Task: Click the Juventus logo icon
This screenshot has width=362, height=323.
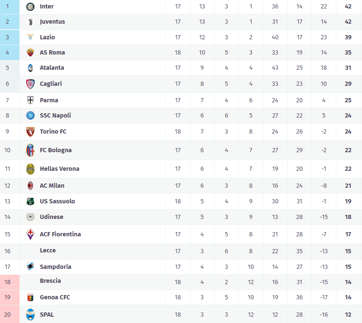Action: [x=30, y=22]
